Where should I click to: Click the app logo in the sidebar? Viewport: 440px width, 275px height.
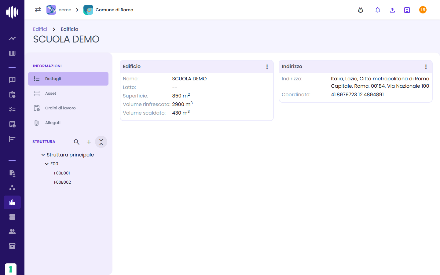coord(12,12)
